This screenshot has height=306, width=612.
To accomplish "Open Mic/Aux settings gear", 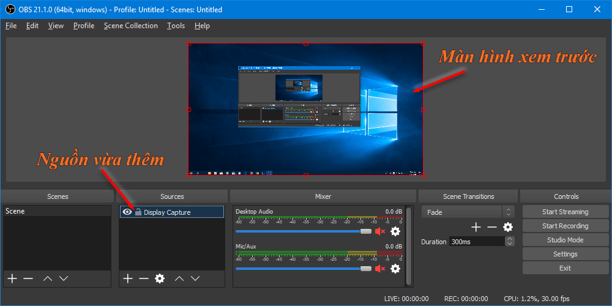I will (395, 269).
